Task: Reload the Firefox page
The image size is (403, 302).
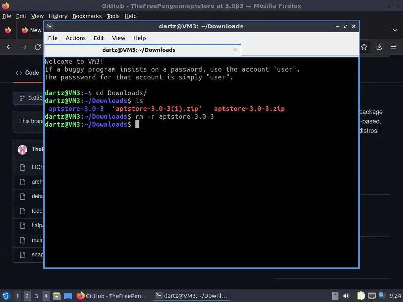Action: coord(38,47)
